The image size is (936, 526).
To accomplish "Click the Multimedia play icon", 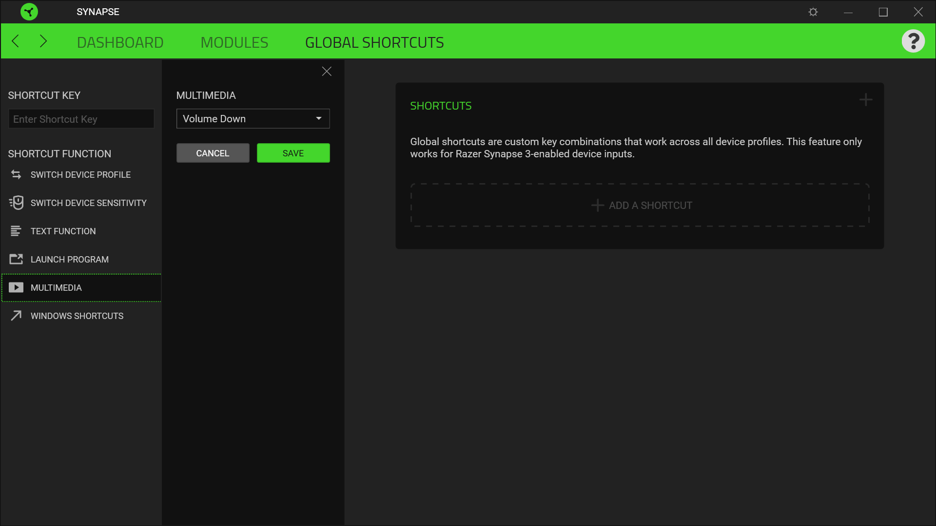I will pos(16,287).
